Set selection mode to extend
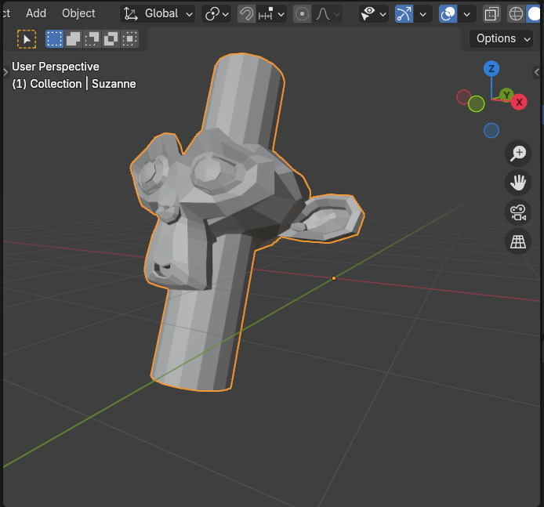Image resolution: width=544 pixels, height=507 pixels. 73,38
